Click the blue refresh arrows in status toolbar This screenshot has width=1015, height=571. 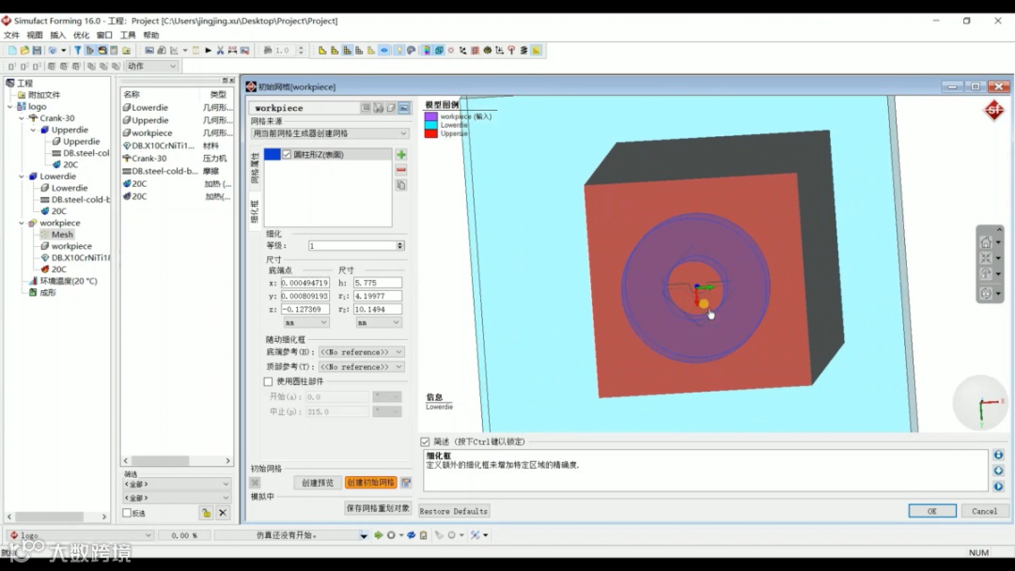pos(411,535)
